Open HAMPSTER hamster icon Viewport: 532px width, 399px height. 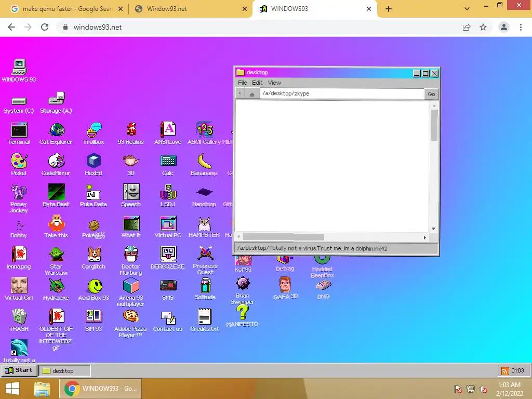pos(204,227)
